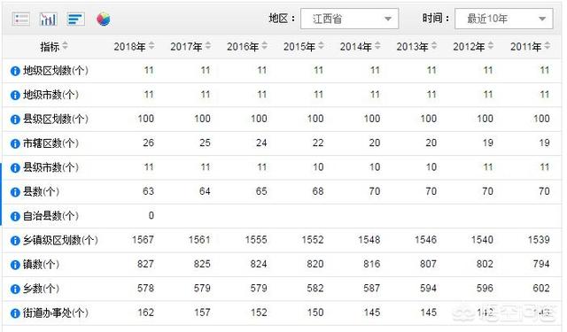Screen dimensions: 567x332
Task: Sort by the 2015年 column header
Action: [303, 47]
